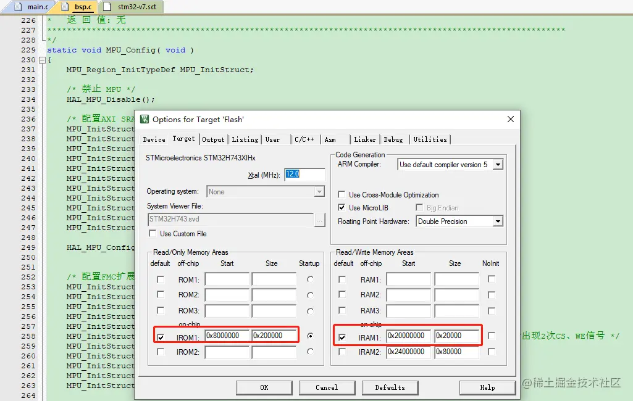
Task: Check the RAM3 default checkbox
Action: point(342,310)
